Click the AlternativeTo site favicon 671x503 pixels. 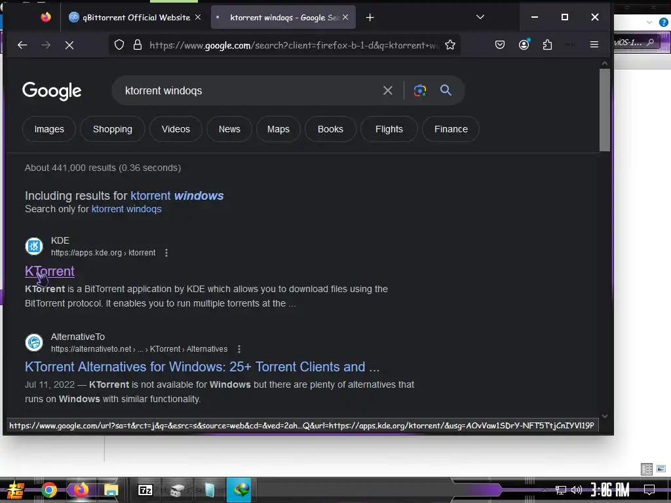point(34,343)
